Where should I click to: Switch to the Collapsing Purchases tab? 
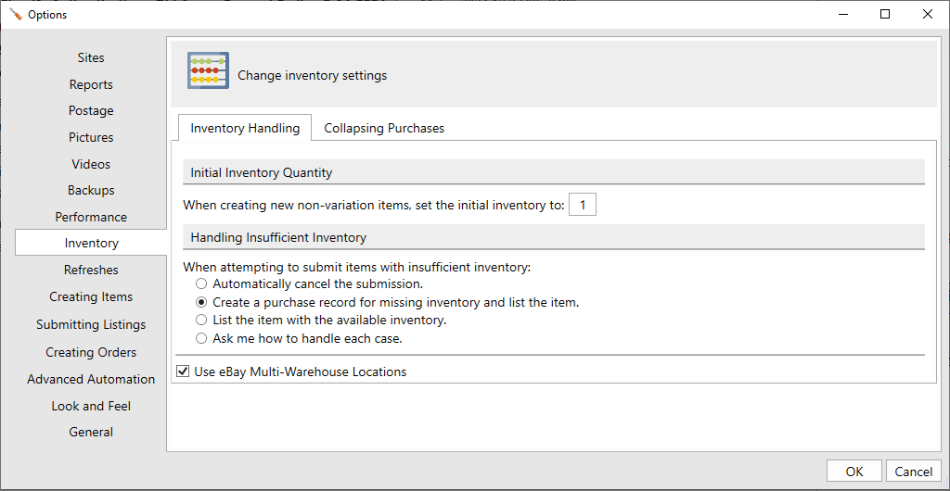[x=383, y=129]
